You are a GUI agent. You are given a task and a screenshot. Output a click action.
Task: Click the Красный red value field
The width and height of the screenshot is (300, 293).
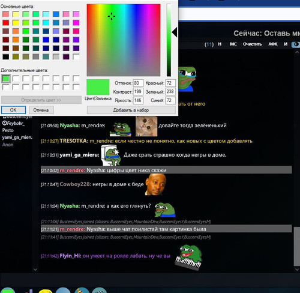pos(170,83)
